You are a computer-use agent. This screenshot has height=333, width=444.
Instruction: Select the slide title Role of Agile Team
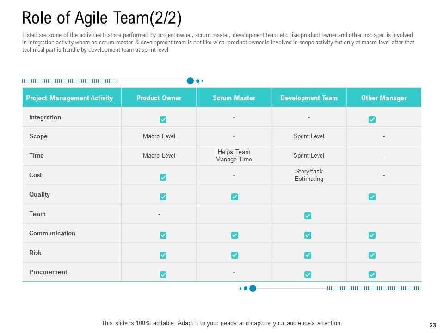pyautogui.click(x=102, y=18)
